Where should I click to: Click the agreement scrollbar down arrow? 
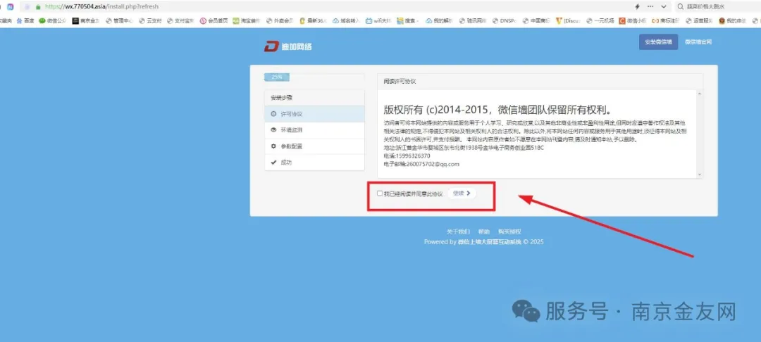[x=700, y=175]
